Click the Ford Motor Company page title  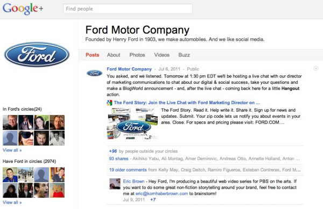point(137,30)
